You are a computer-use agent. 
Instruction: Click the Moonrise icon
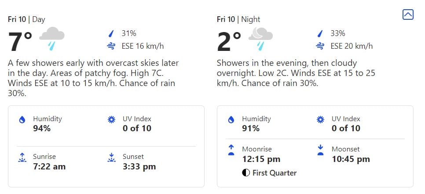(x=231, y=151)
